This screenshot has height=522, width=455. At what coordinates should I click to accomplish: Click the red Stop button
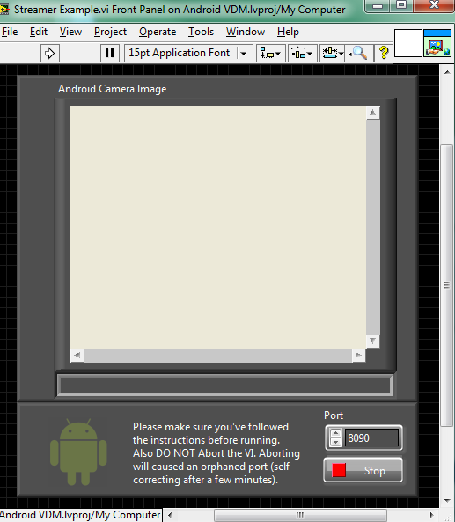coord(363,470)
